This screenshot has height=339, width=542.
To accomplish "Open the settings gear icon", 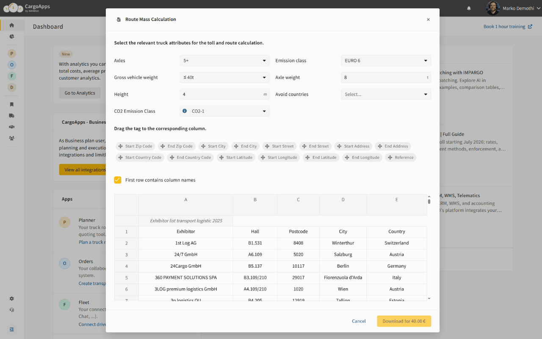I will pyautogui.click(x=12, y=299).
